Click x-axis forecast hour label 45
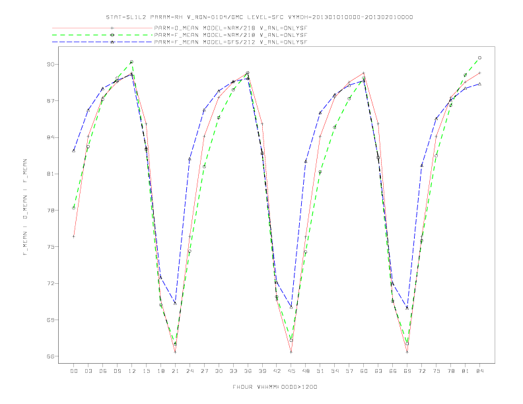 (291, 371)
